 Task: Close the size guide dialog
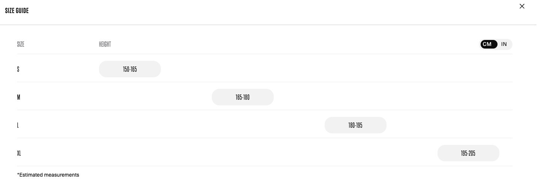click(522, 6)
